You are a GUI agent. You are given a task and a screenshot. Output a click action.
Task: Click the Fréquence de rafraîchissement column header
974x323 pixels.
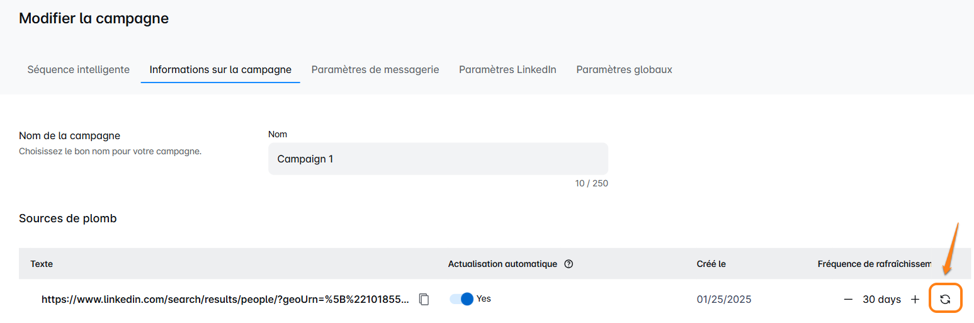tap(874, 264)
